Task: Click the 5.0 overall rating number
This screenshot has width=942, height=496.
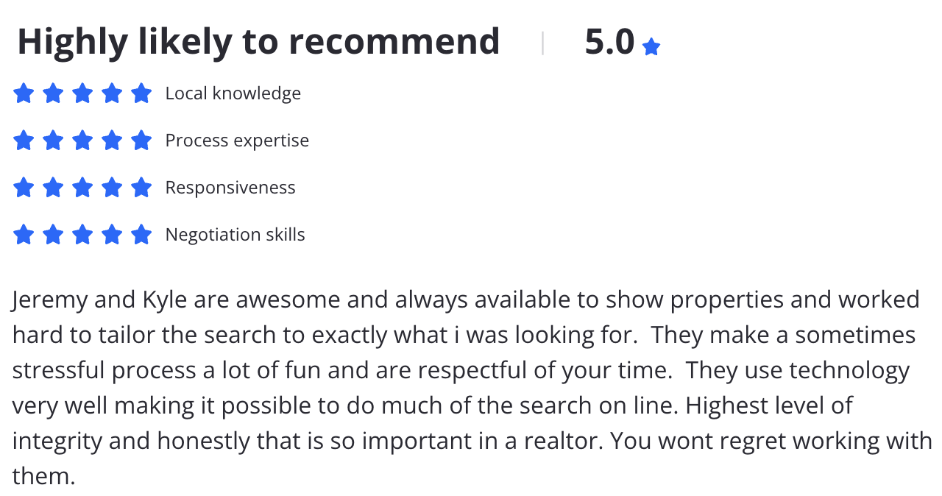Action: [x=609, y=42]
